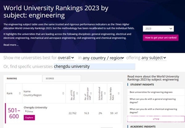Click the More button under Student Insights
Viewport: 185px width, 128px height.
coord(156,119)
